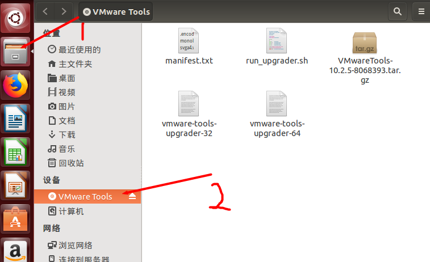Click the run_upgrader.sh file name label
Viewport: 430px width, 262px height.
click(277, 61)
